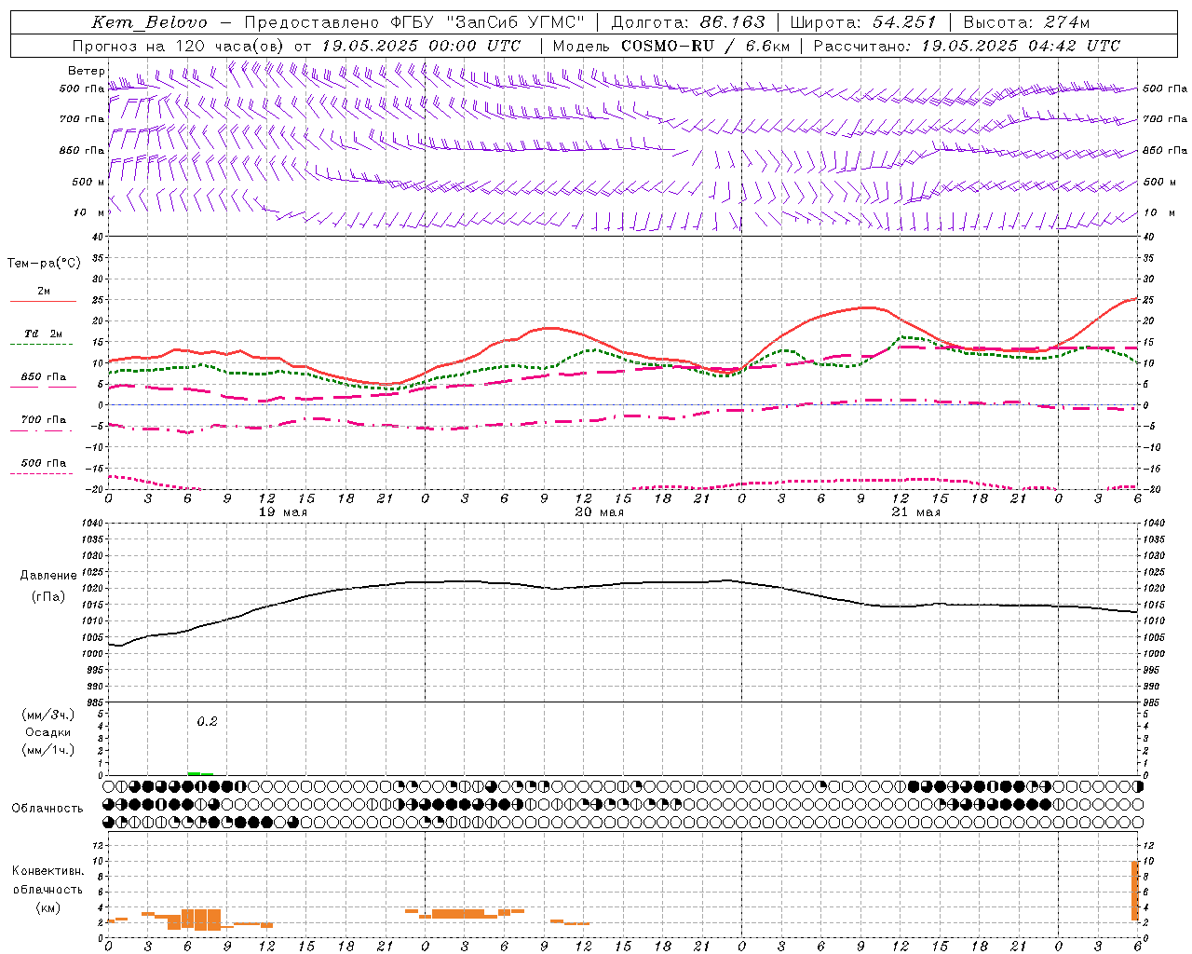
Task: Click the 'Конвективн.' panel label
Action: 48,871
